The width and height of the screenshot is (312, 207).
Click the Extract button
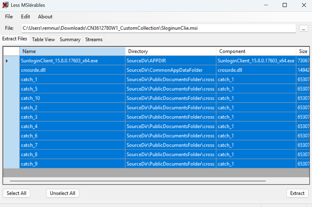click(x=297, y=193)
